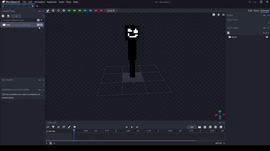Click the second green keyframe toolbar button
Viewport: 270px width, 151px height.
point(74,10)
